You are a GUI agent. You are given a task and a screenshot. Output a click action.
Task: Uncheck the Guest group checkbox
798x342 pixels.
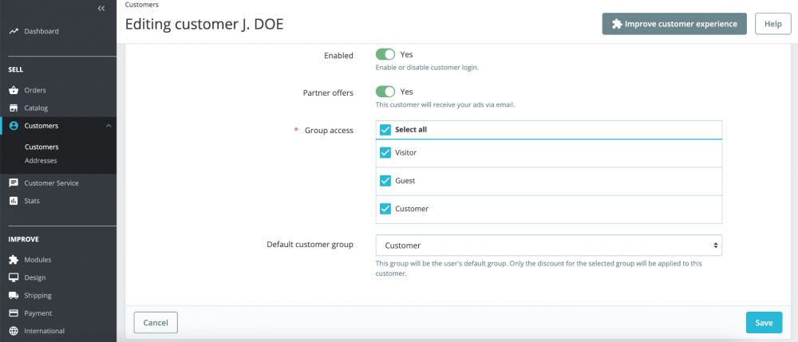[385, 180]
